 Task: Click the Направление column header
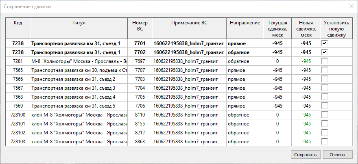point(244,23)
